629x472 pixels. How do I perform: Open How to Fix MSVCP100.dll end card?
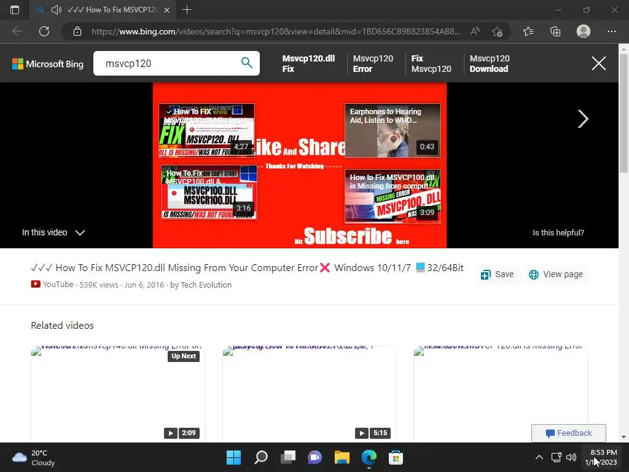click(x=393, y=196)
